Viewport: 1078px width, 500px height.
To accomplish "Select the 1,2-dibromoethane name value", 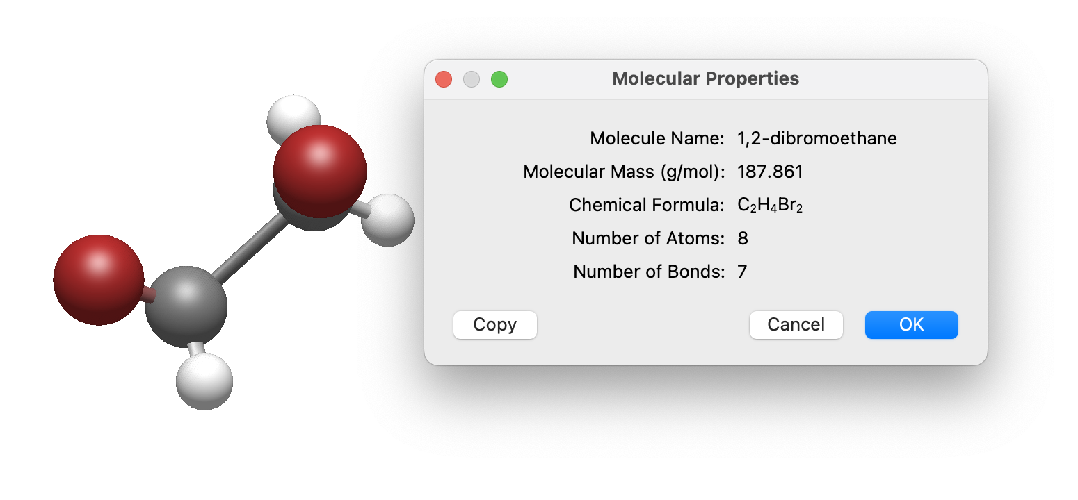I will 816,138.
